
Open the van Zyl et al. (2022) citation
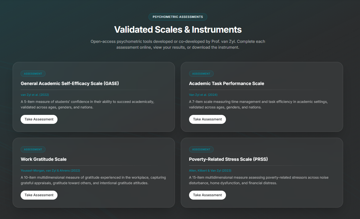[x=35, y=95]
